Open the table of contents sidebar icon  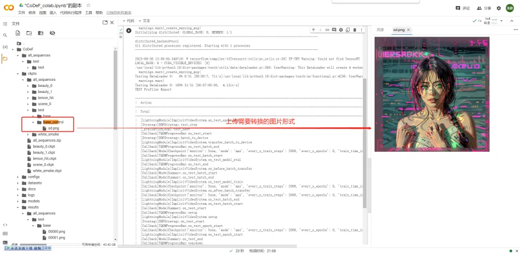coord(5,24)
